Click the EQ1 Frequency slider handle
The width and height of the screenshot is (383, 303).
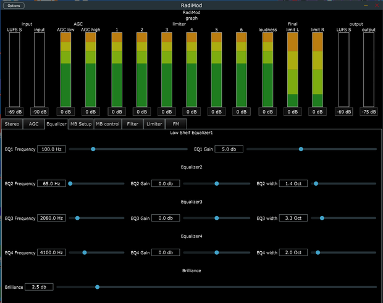[x=93, y=149]
